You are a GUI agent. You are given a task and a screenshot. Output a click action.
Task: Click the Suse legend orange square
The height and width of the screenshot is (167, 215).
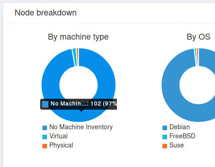(x=165, y=146)
